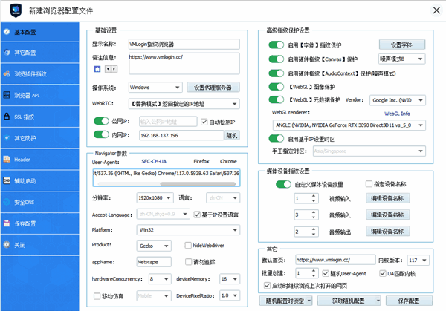446x311 pixels.
Task: Uncheck the 自动检测IP checkbox
Action: click(x=202, y=122)
